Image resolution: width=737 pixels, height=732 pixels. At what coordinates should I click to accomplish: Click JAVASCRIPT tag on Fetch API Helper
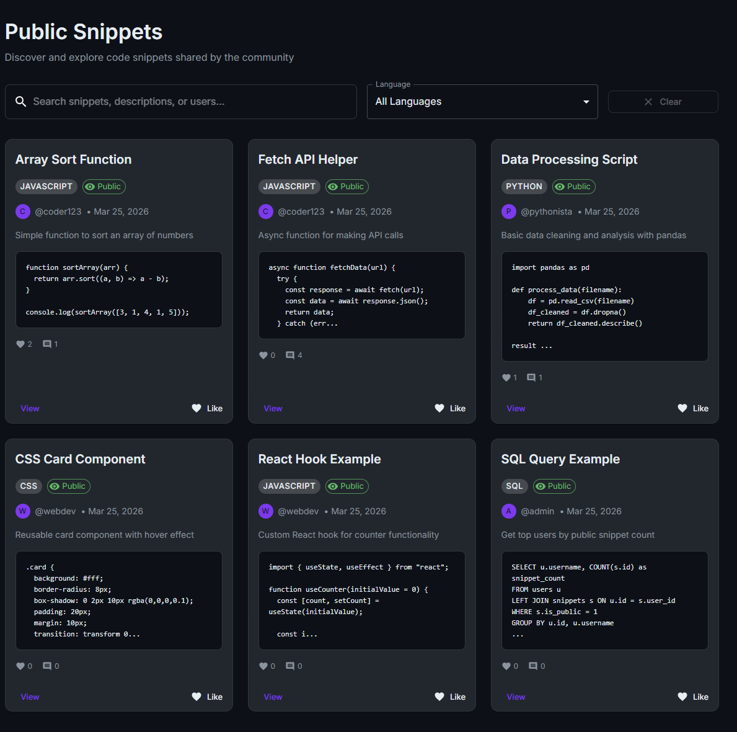point(289,187)
